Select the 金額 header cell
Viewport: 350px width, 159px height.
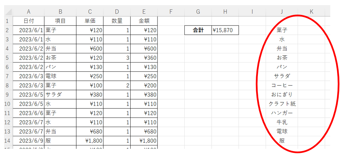(x=144, y=21)
